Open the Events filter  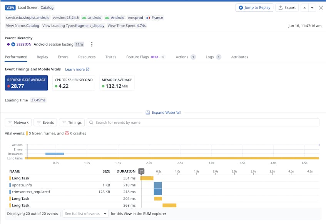point(45,123)
